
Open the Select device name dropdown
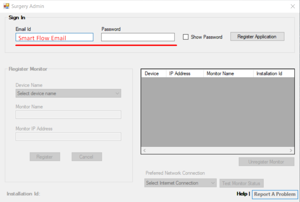click(68, 93)
